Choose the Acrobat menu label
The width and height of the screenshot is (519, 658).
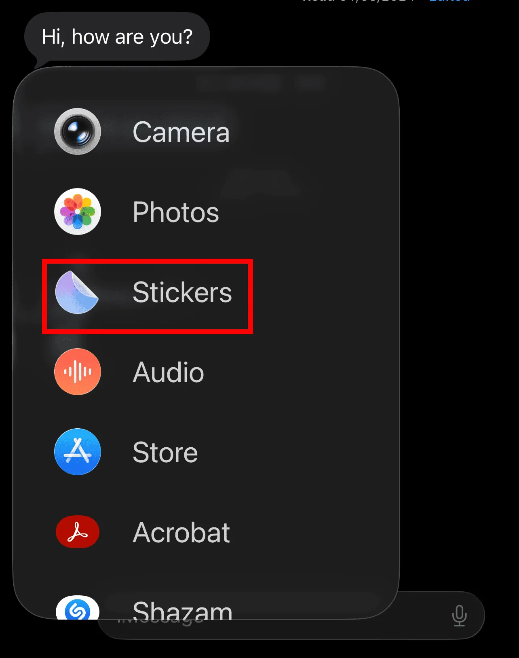[x=181, y=532]
